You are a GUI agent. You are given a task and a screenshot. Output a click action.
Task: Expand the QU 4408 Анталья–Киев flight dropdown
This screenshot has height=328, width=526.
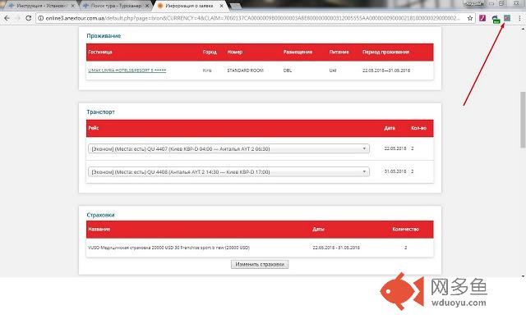[228, 171]
